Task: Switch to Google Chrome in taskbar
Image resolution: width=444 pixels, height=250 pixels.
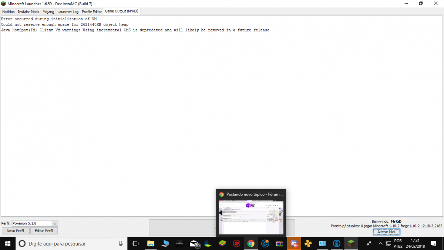Action: pyautogui.click(x=251, y=243)
